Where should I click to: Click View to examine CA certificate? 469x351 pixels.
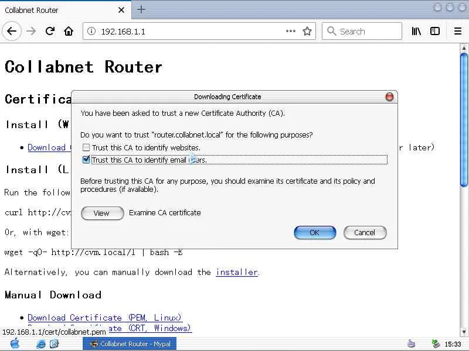[102, 213]
